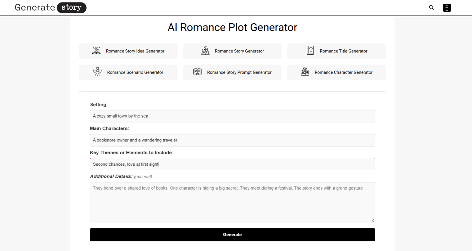Click inside the Setting text field
Screen dimensions: 472x251
(x=232, y=116)
